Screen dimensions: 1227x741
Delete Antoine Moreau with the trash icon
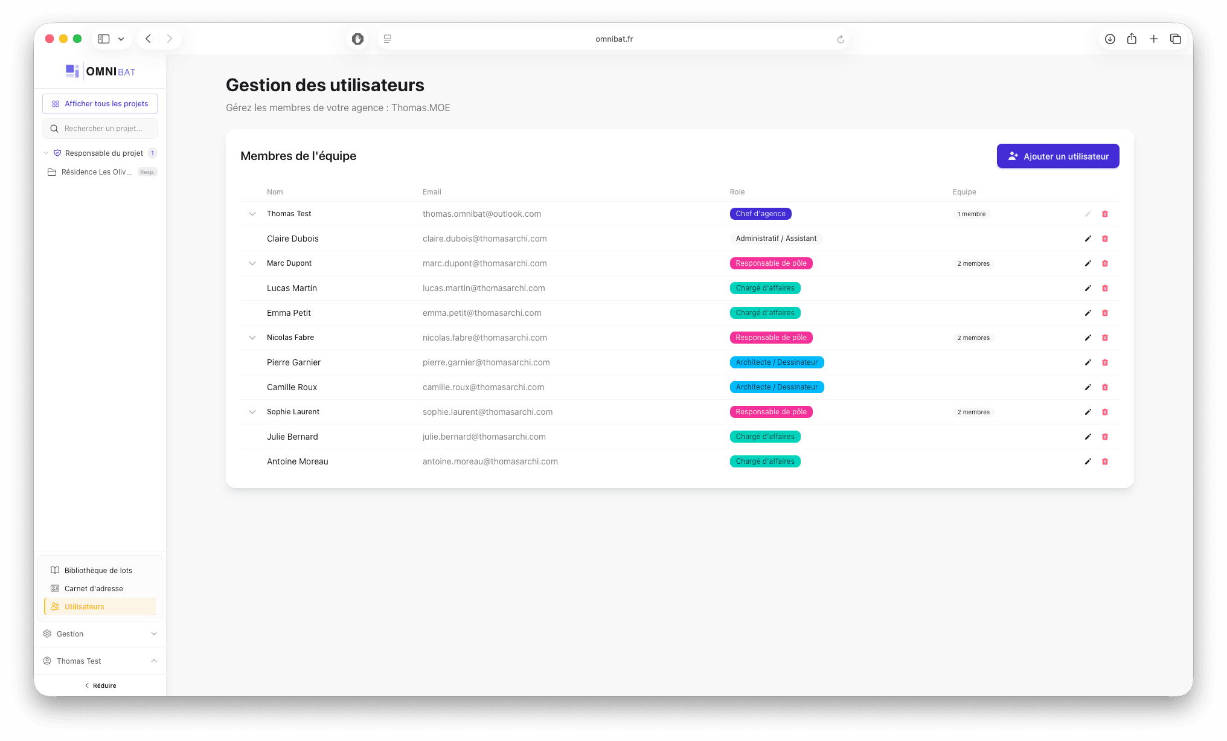pyautogui.click(x=1106, y=461)
